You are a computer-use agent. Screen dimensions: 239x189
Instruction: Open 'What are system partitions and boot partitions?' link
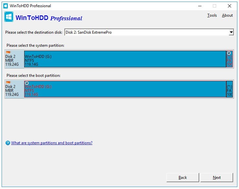coord(52,143)
